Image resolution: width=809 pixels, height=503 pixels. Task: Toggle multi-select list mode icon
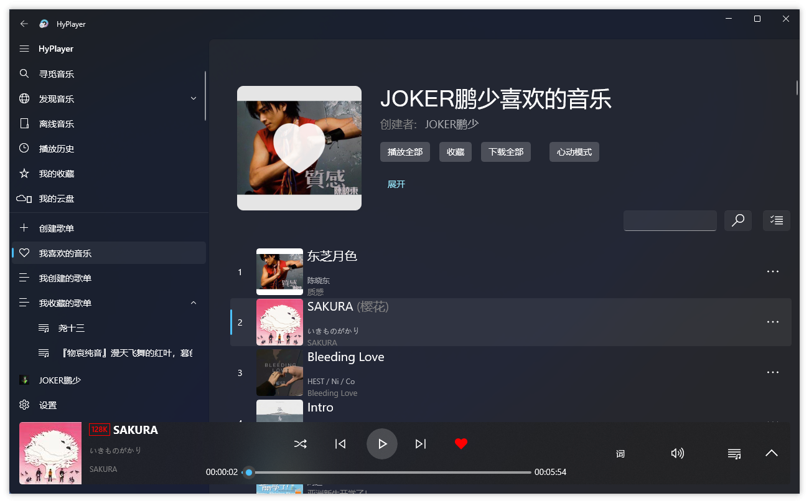(777, 220)
